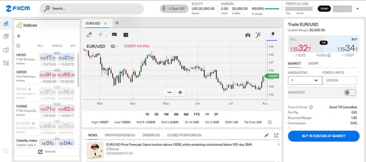The height and width of the screenshot is (162, 366).
Task: Switch to the ENTRY order tab
Action: coord(314,63)
